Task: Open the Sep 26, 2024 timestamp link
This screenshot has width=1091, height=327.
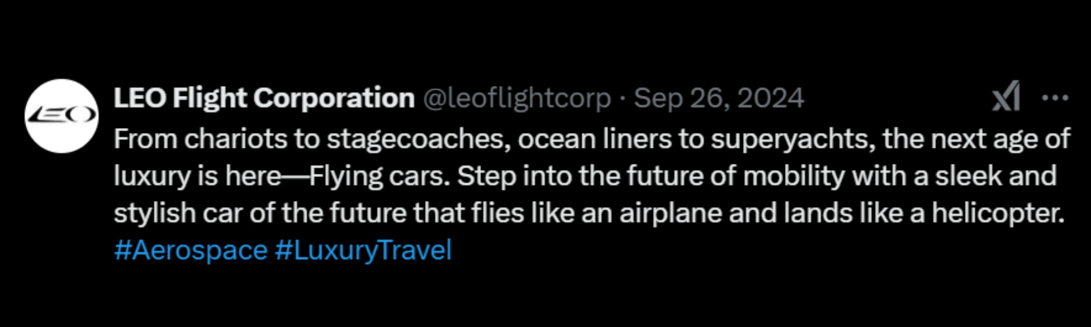Action: [x=718, y=99]
